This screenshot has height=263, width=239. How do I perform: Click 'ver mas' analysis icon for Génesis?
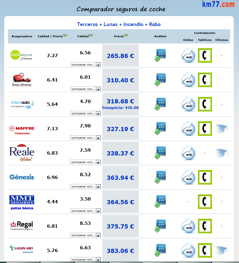pos(160,177)
